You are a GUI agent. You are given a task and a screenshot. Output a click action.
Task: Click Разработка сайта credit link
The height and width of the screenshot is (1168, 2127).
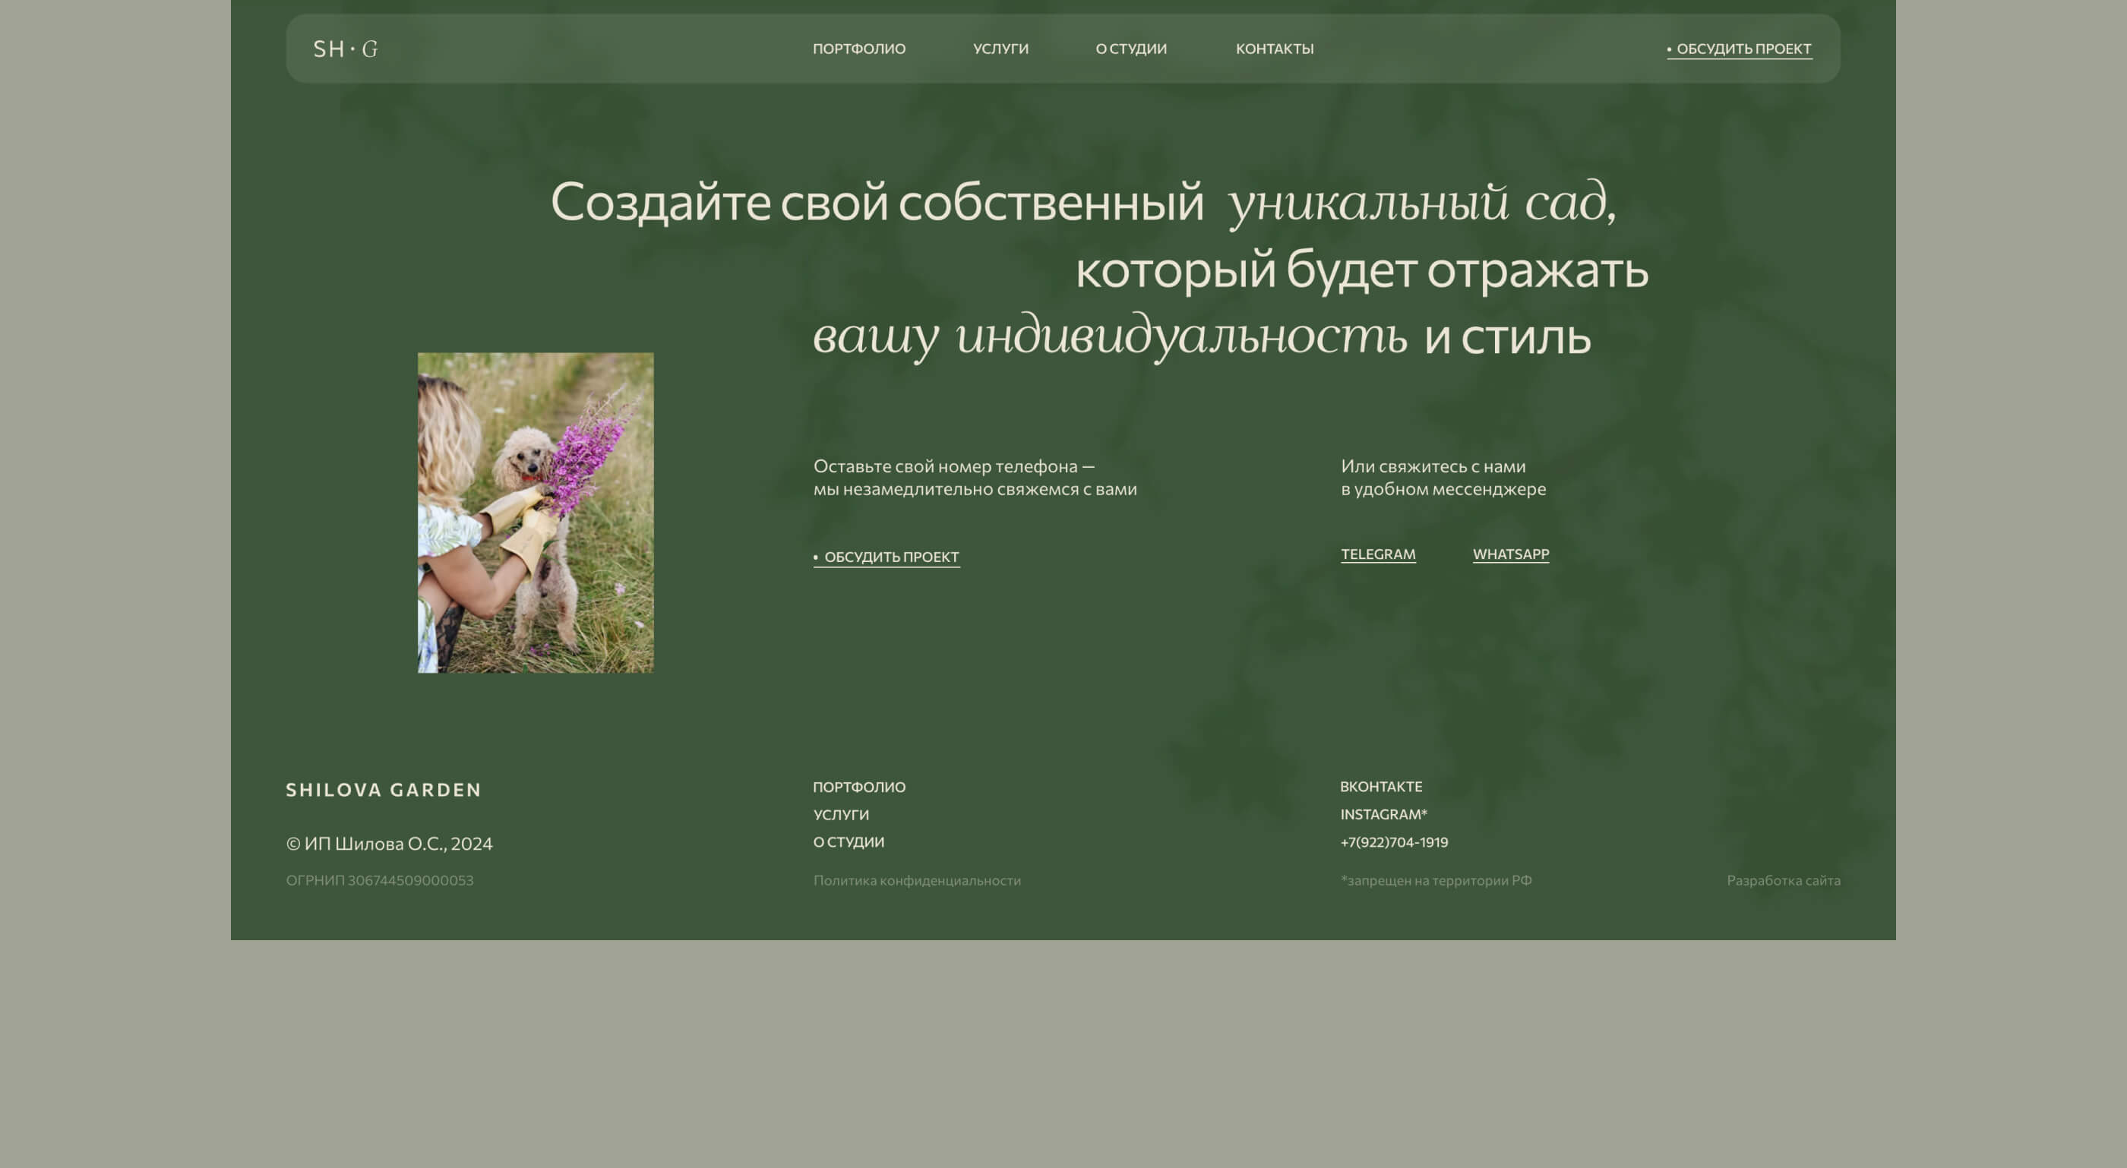[x=1783, y=881]
